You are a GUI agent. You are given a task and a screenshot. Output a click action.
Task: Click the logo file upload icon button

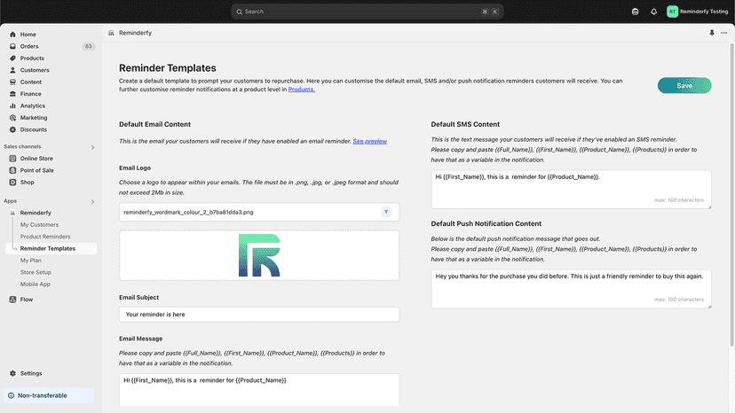(x=386, y=212)
